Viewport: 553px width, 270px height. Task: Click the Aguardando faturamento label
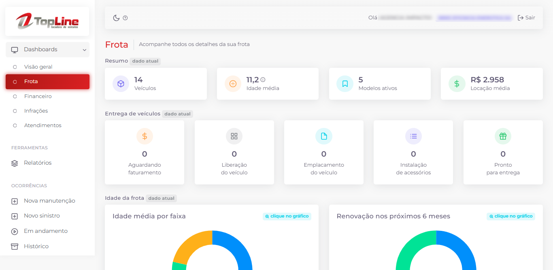[x=145, y=169]
